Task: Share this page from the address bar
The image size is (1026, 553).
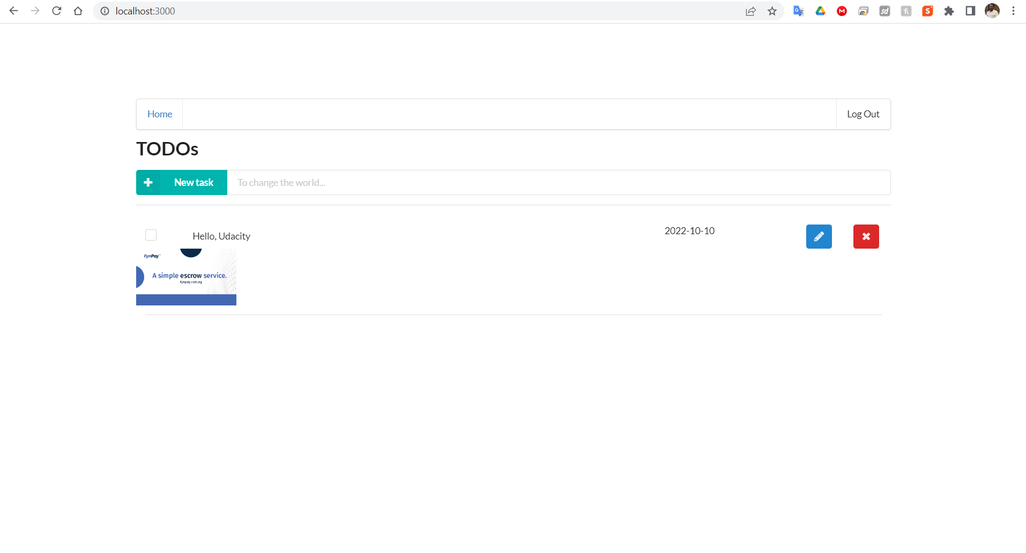Action: click(750, 11)
